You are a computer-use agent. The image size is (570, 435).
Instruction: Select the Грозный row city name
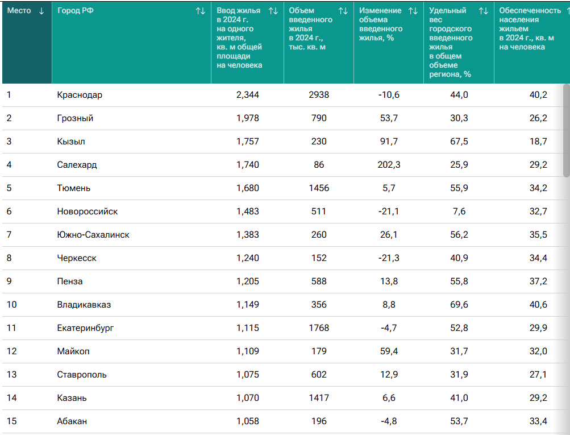[75, 118]
